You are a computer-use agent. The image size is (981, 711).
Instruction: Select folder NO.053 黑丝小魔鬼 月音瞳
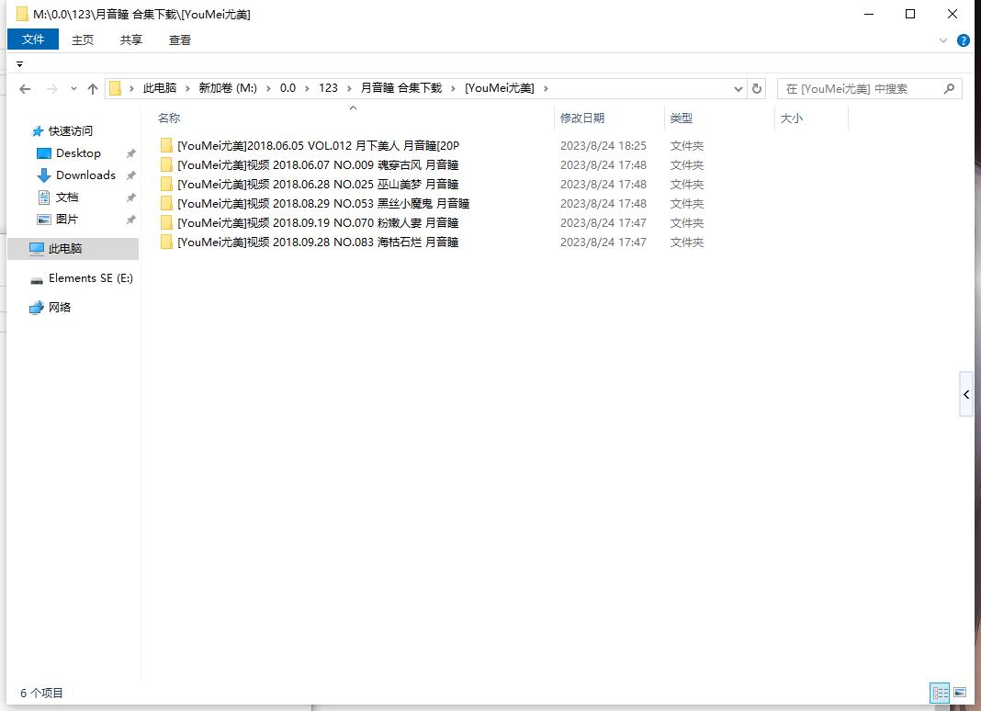pyautogui.click(x=323, y=203)
